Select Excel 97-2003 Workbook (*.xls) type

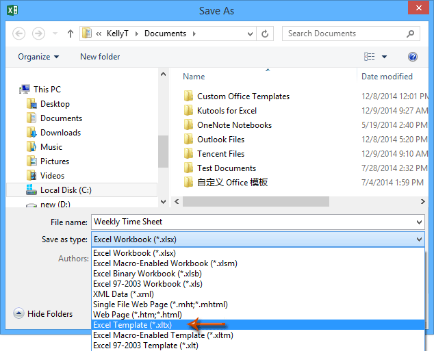tap(146, 284)
